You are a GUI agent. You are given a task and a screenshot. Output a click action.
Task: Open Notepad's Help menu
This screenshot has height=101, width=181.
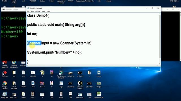coord(48,11)
